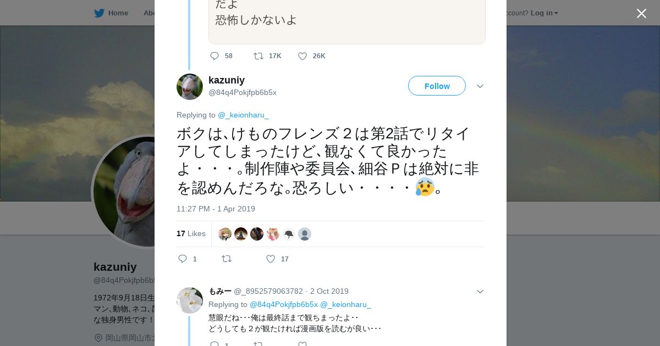Click the default gray liker avatar

click(305, 235)
